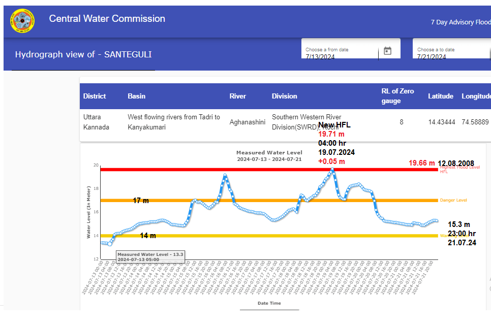Click the Latitude column header
The image size is (491, 327).
click(440, 96)
